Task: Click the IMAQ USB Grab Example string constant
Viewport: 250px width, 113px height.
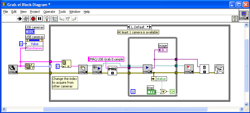Action: click(x=106, y=59)
